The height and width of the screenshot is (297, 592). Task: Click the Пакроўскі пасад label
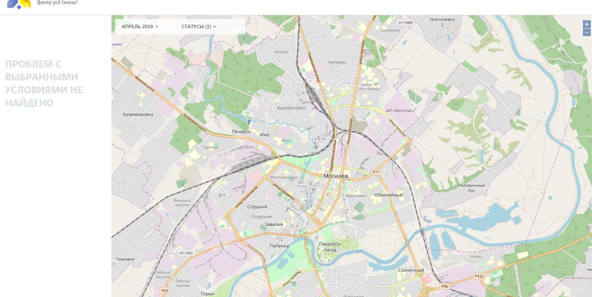click(x=330, y=247)
